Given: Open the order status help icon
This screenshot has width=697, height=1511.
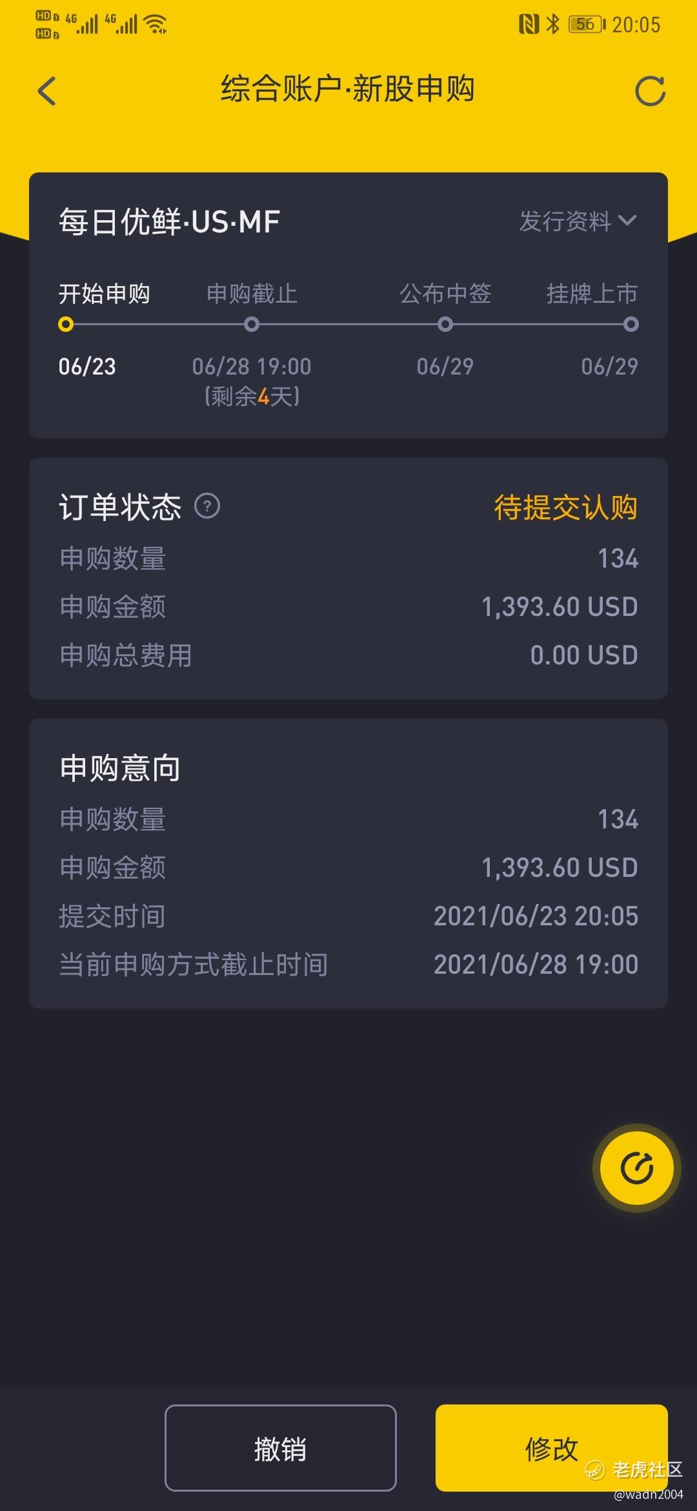Looking at the screenshot, I should 207,506.
